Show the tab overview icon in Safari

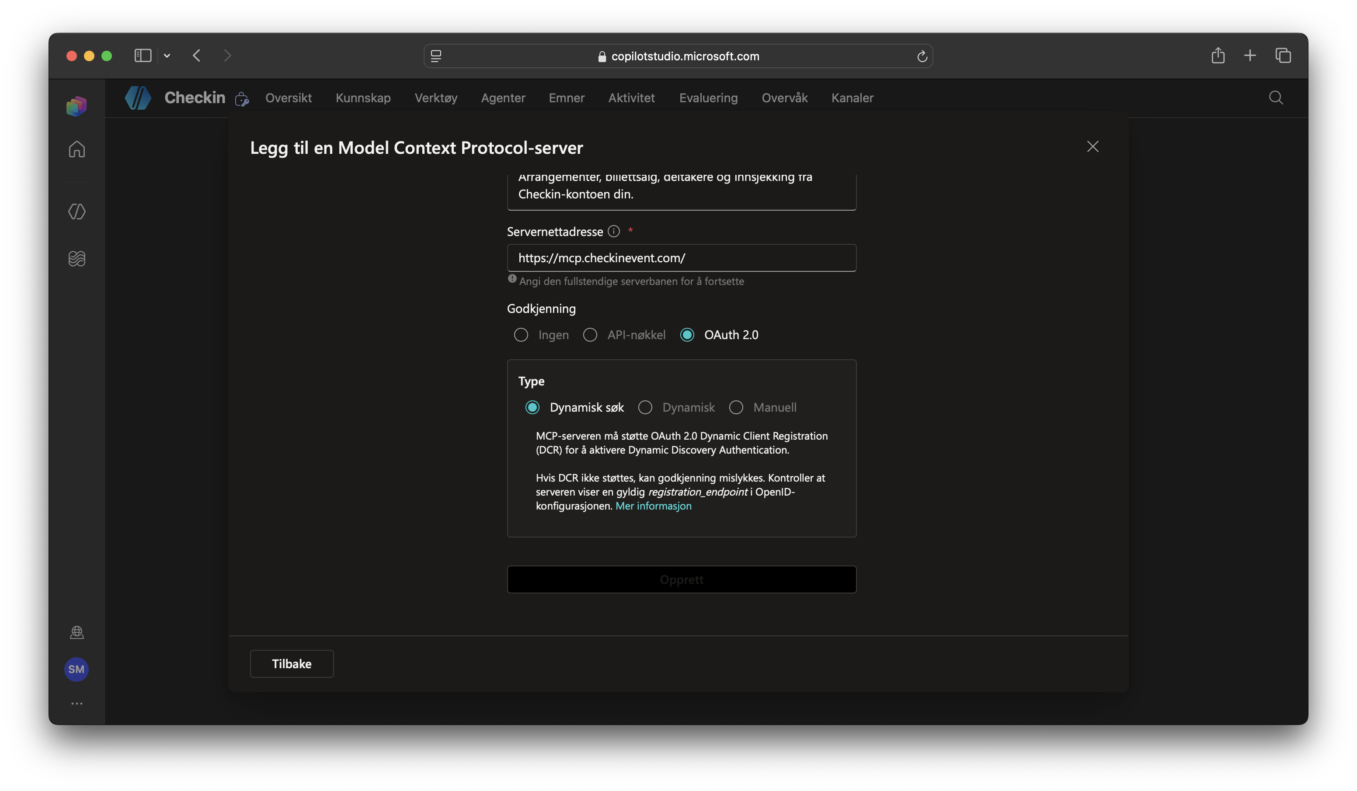coord(1283,56)
